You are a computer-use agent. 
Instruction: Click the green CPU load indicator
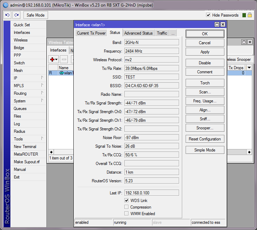(244, 15)
